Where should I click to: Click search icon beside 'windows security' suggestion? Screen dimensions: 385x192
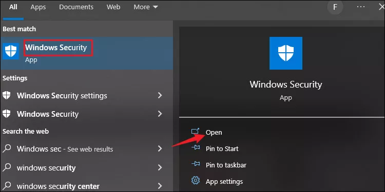coord(7,167)
